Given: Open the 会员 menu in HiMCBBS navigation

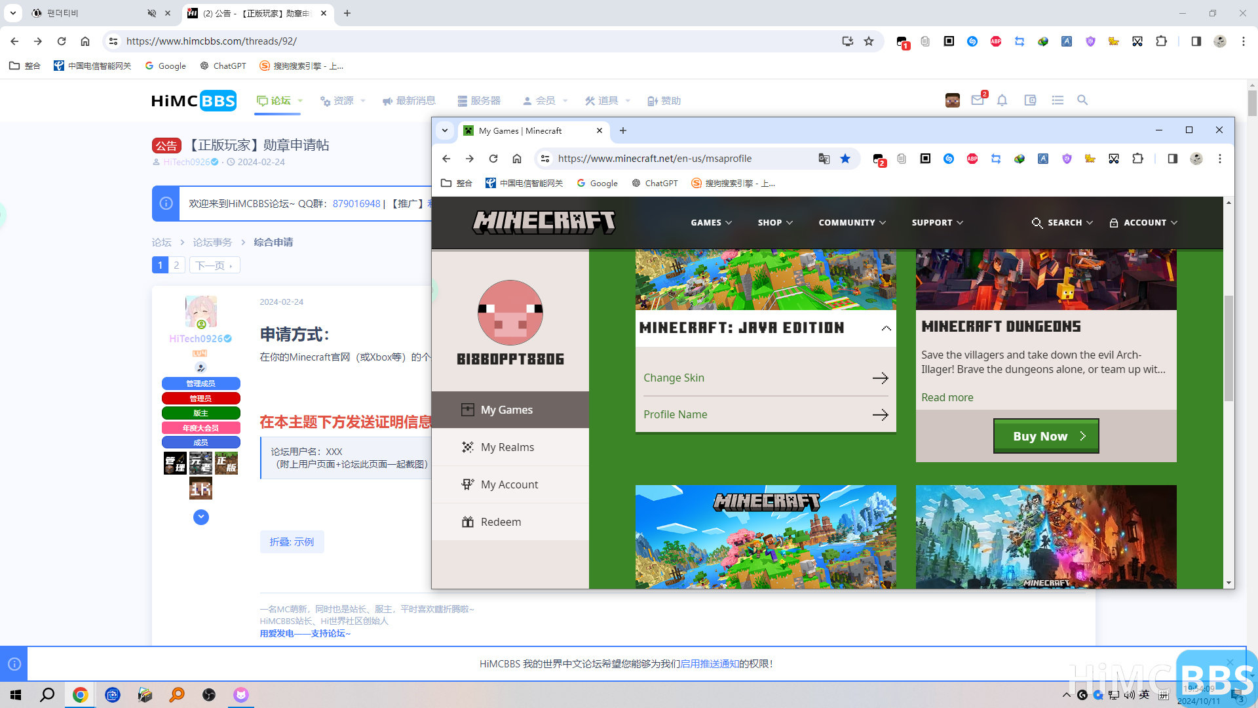Looking at the screenshot, I should pyautogui.click(x=546, y=100).
